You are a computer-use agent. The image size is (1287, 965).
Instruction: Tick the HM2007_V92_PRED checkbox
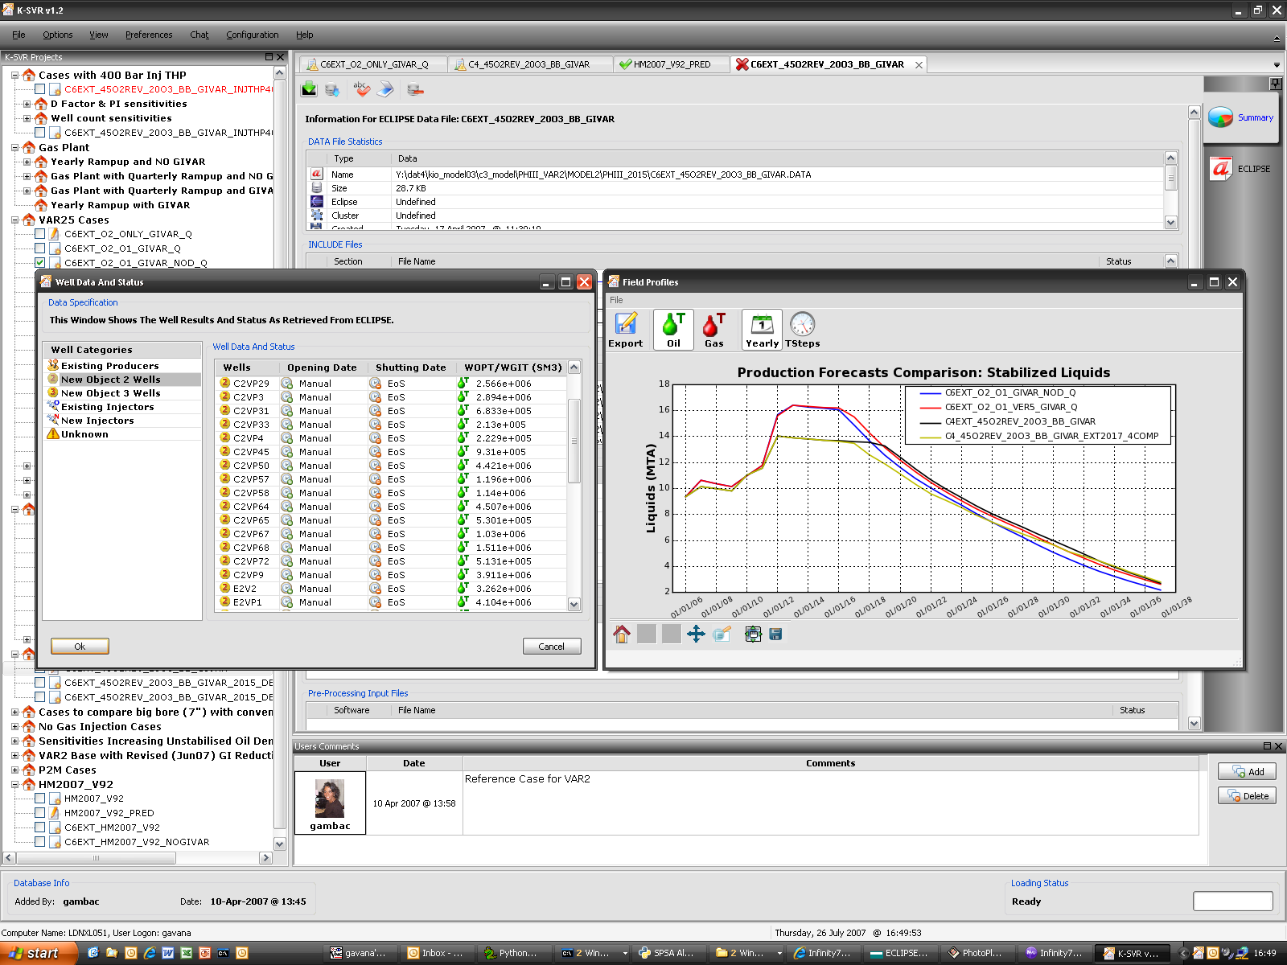click(x=39, y=813)
